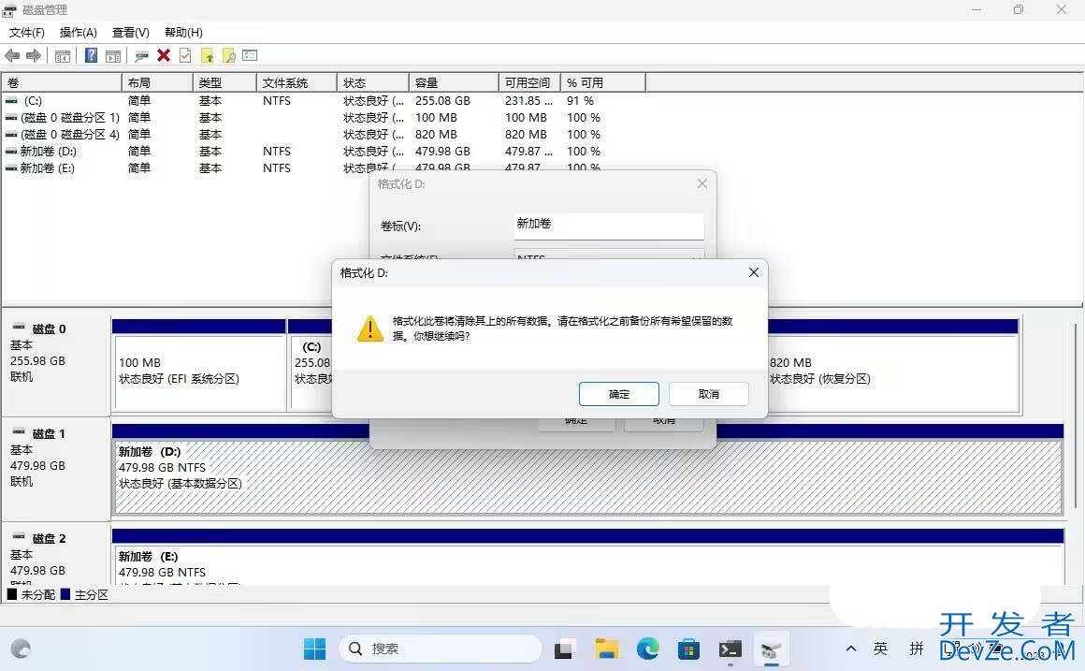Click the 255.08 GB capacity cell
Viewport: 1085px width, 671px height.
[x=442, y=100]
